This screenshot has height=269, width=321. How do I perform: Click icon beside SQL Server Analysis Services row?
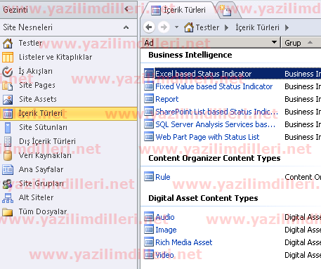(x=149, y=124)
